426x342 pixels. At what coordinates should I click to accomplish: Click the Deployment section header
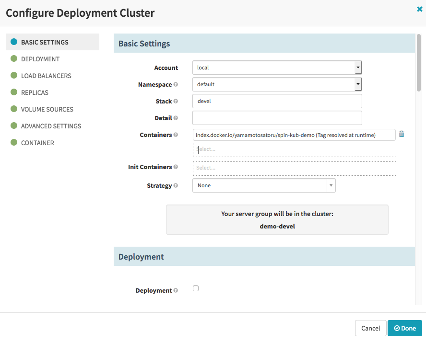click(x=264, y=256)
